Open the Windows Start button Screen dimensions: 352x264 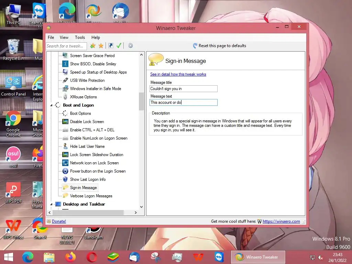[9, 257]
